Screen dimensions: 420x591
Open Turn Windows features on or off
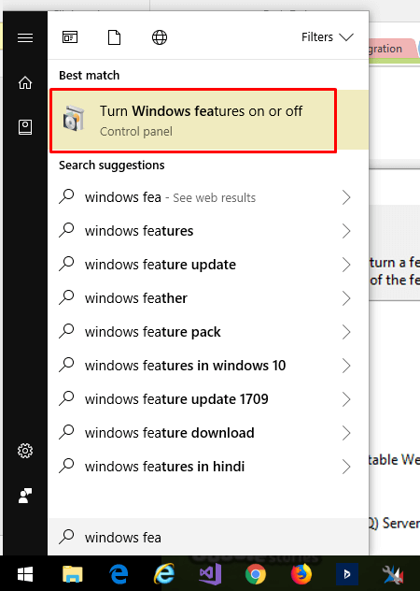tap(193, 121)
